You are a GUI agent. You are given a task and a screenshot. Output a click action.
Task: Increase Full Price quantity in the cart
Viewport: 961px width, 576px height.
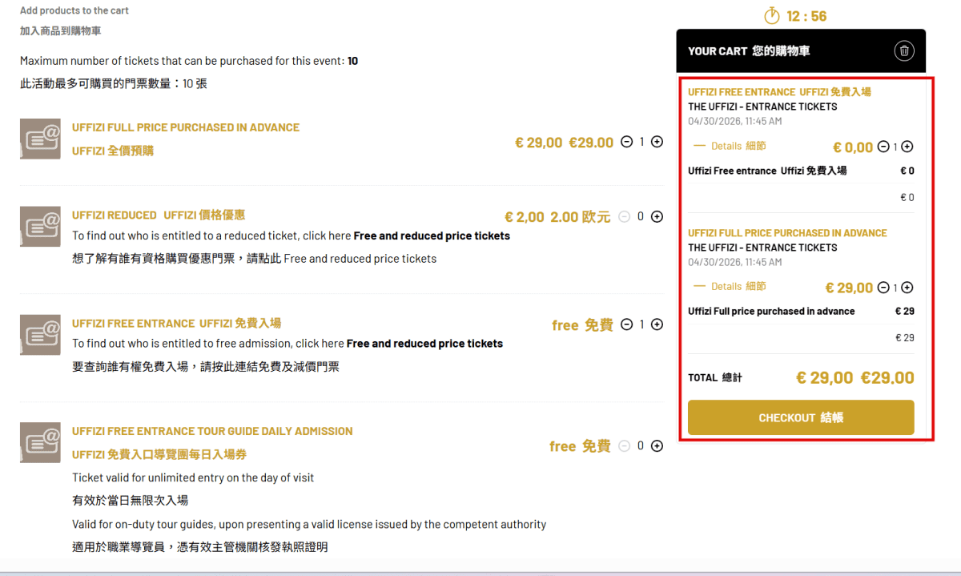[907, 288]
